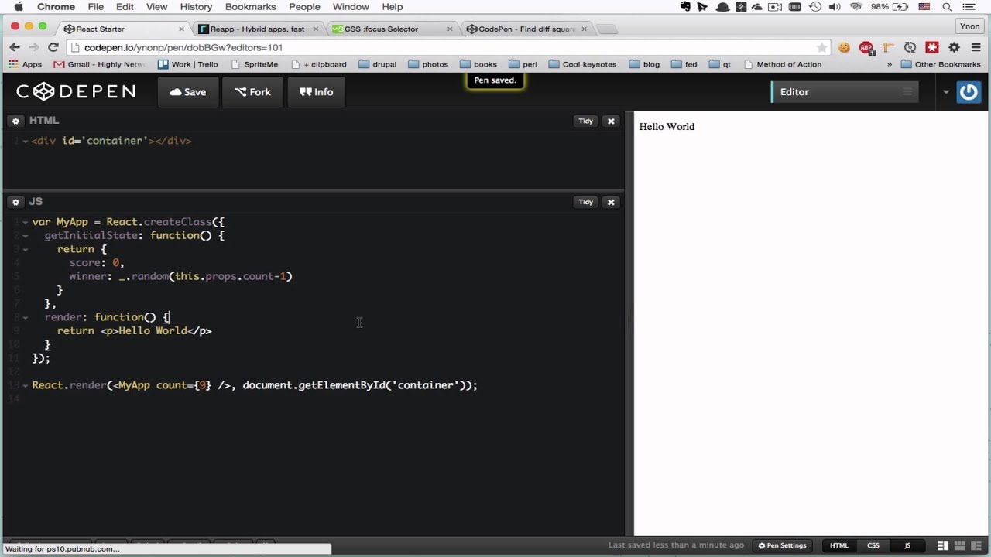Viewport: 991px width, 557px height.
Task: Open HTML editor settings gear
Action: 15,121
